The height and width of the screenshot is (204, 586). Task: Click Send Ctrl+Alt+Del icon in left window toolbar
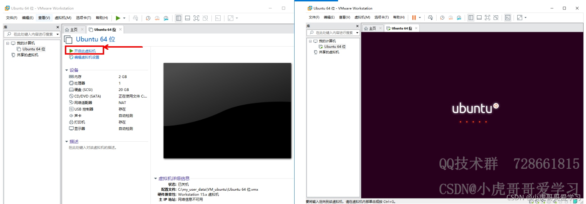coord(135,18)
